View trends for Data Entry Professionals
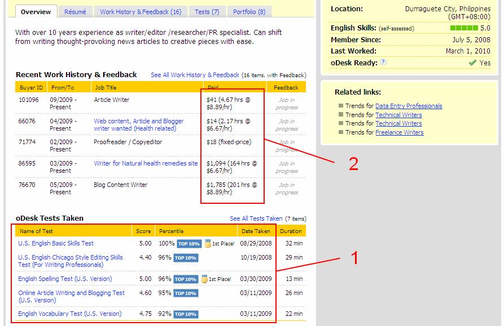Viewport: 504px width, 326px height. pos(409,106)
